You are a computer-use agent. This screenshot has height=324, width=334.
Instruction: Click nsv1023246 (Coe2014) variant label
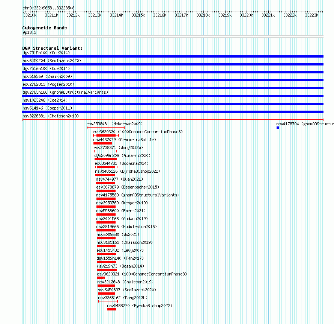(45, 100)
